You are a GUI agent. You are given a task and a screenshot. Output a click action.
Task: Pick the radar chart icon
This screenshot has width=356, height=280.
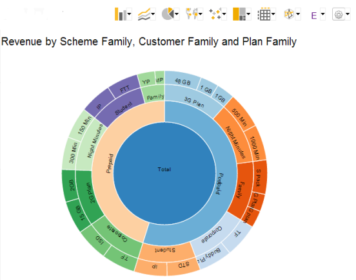coord(290,14)
